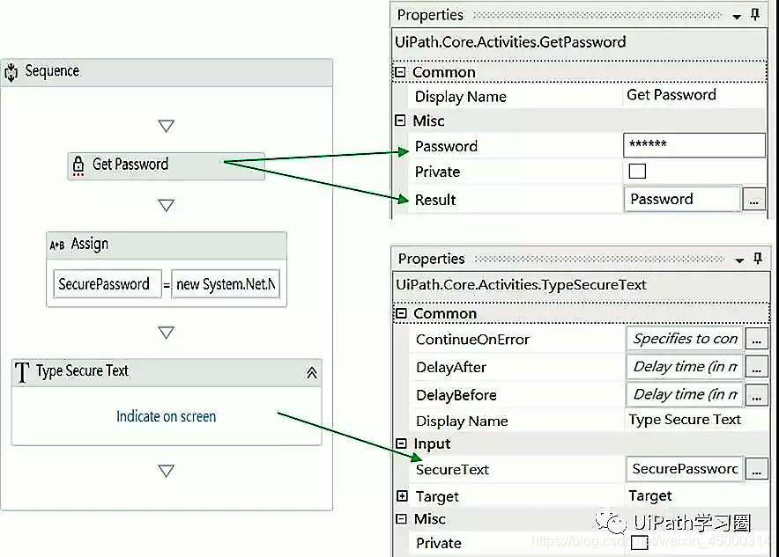
Task: Click the Assign A*B icon
Action: (x=56, y=245)
